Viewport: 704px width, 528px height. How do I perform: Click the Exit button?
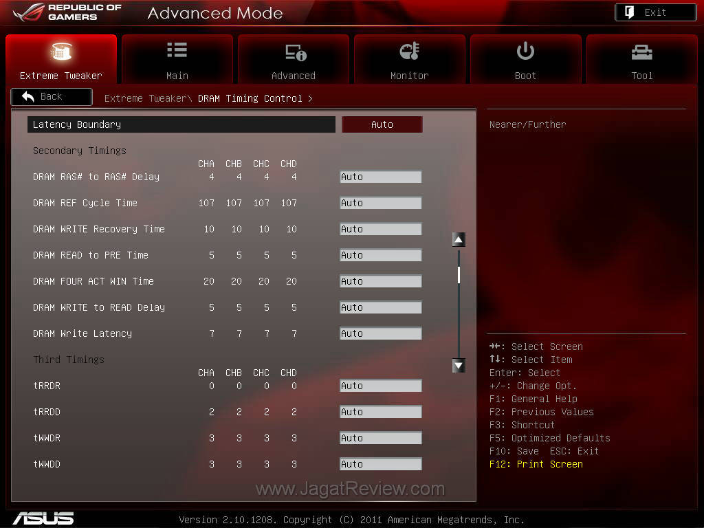click(x=655, y=12)
